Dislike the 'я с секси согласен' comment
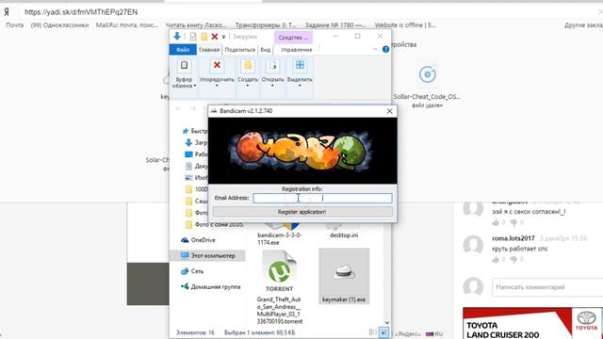The width and height of the screenshot is (603, 339). [x=513, y=222]
